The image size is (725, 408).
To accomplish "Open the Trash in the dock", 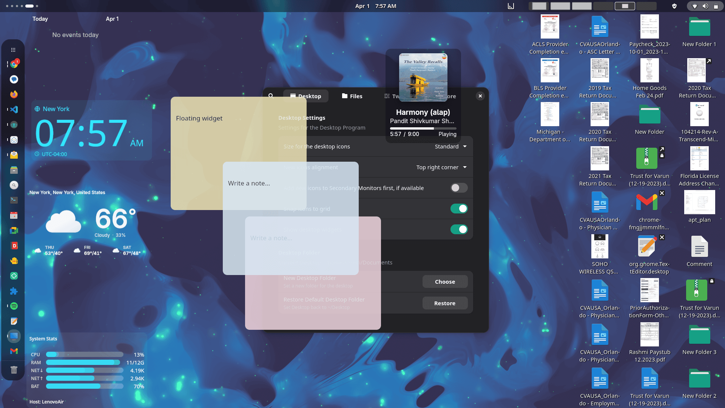I will tap(14, 370).
